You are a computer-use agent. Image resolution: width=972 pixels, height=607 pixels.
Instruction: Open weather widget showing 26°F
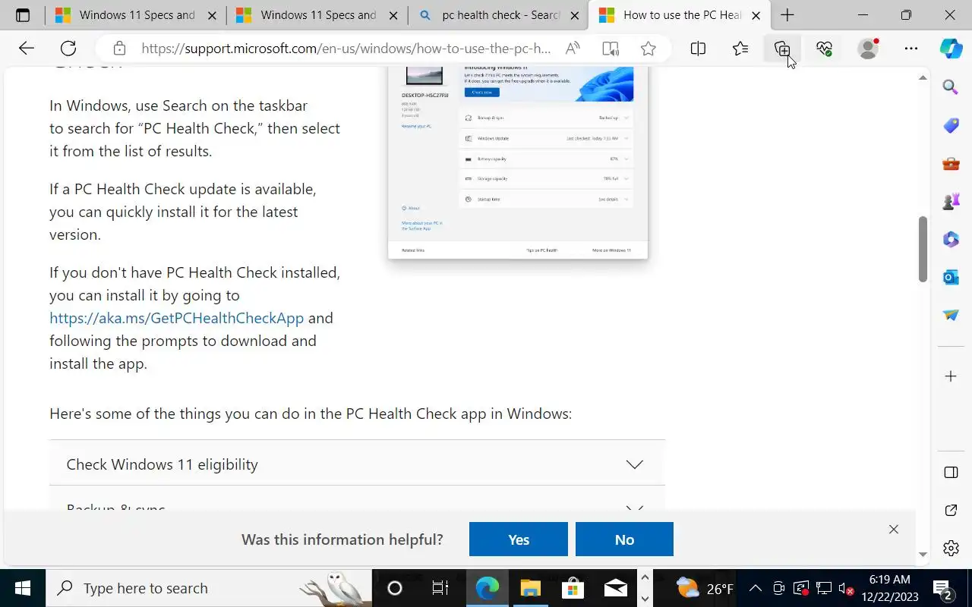pyautogui.click(x=705, y=588)
